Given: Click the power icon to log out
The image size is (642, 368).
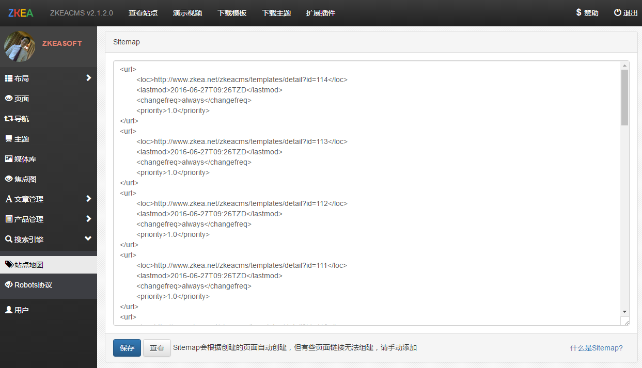Looking at the screenshot, I should 617,12.
